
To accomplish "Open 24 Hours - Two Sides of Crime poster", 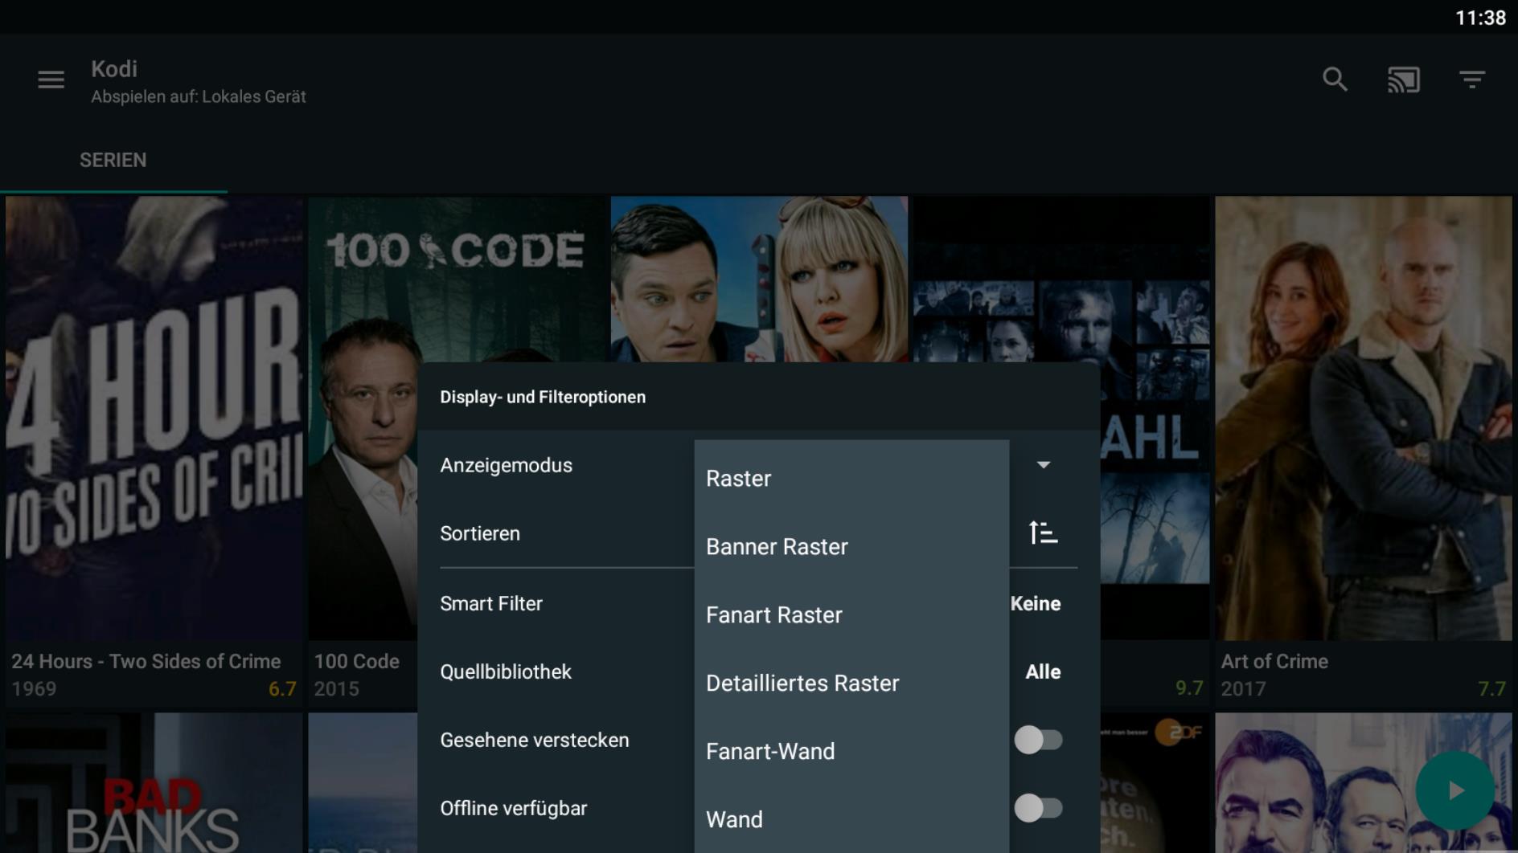I will pyautogui.click(x=154, y=418).
